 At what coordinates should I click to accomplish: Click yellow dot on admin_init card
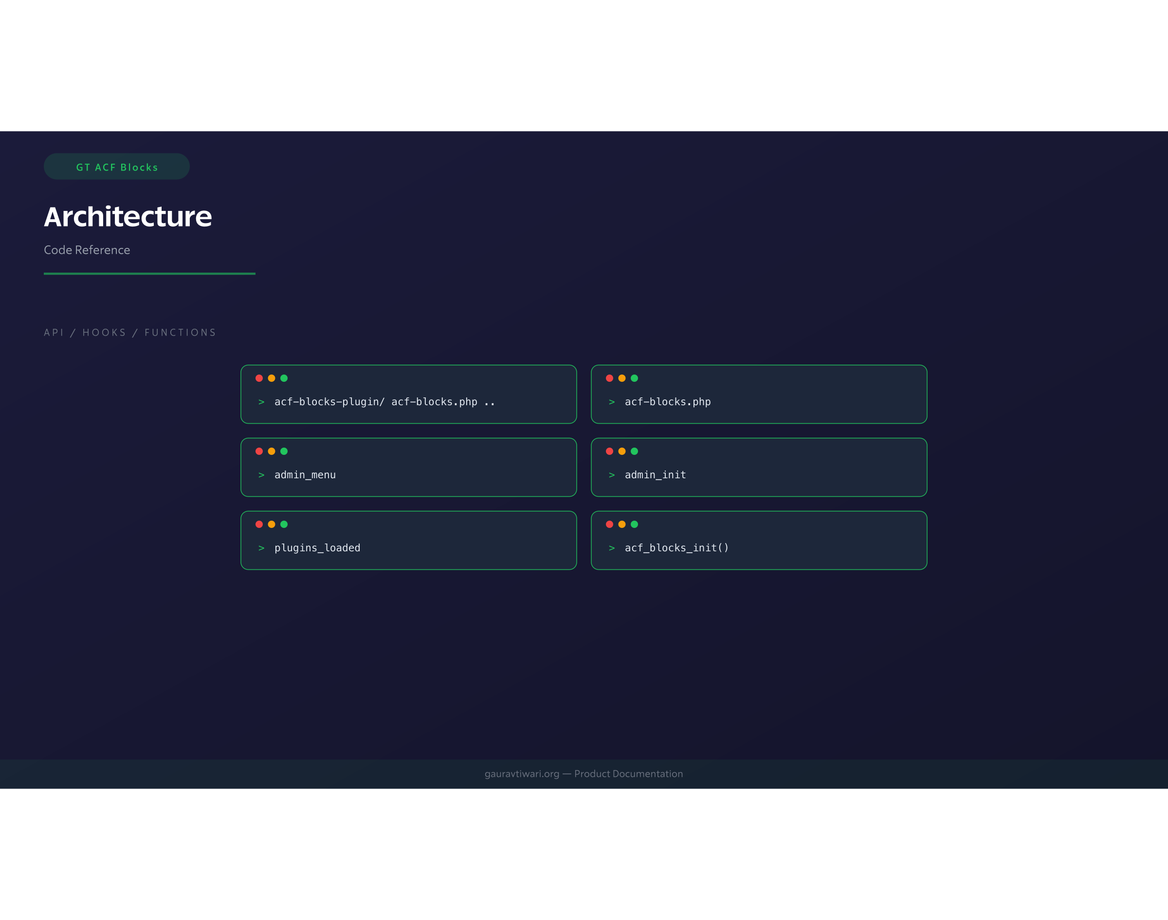click(x=621, y=451)
